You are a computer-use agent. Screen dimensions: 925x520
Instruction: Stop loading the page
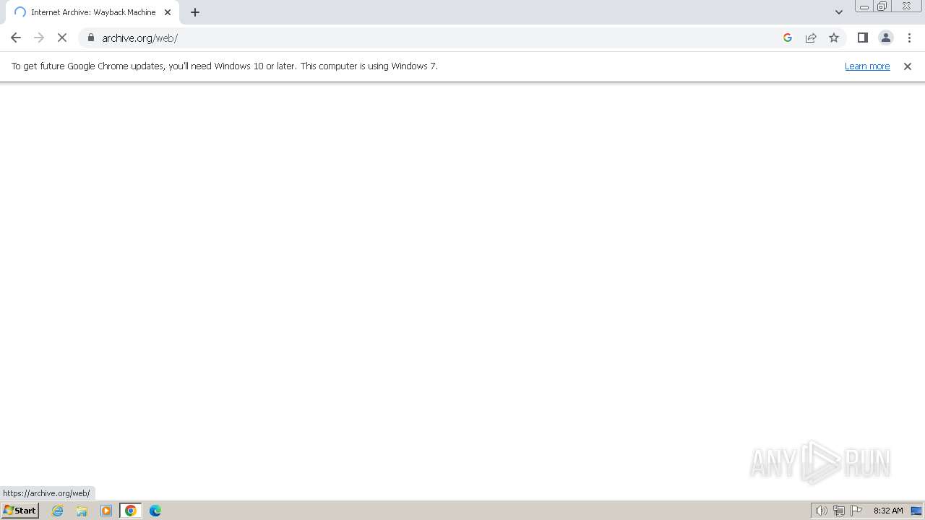(62, 38)
